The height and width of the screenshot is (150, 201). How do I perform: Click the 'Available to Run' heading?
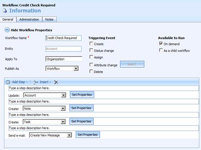(171, 38)
